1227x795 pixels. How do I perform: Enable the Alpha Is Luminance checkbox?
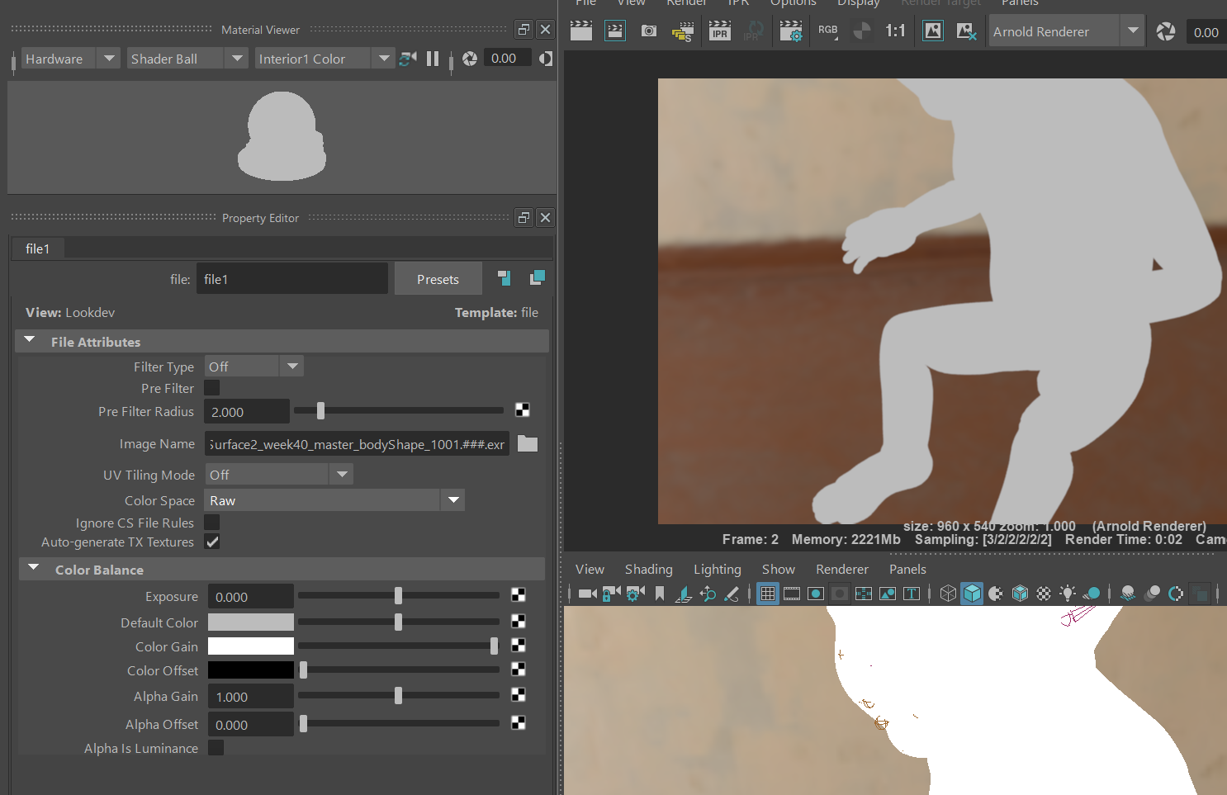pos(216,748)
